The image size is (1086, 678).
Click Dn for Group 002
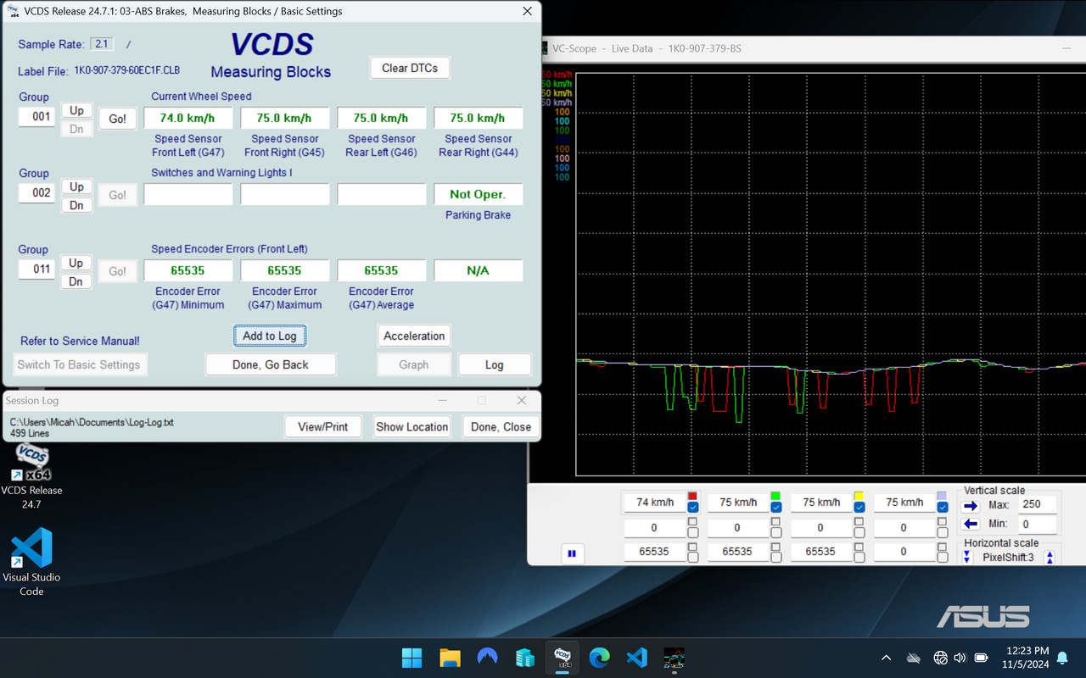(76, 205)
